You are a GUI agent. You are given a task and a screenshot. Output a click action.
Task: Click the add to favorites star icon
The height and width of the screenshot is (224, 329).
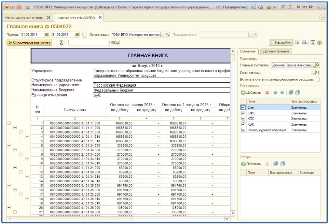pos(269,7)
